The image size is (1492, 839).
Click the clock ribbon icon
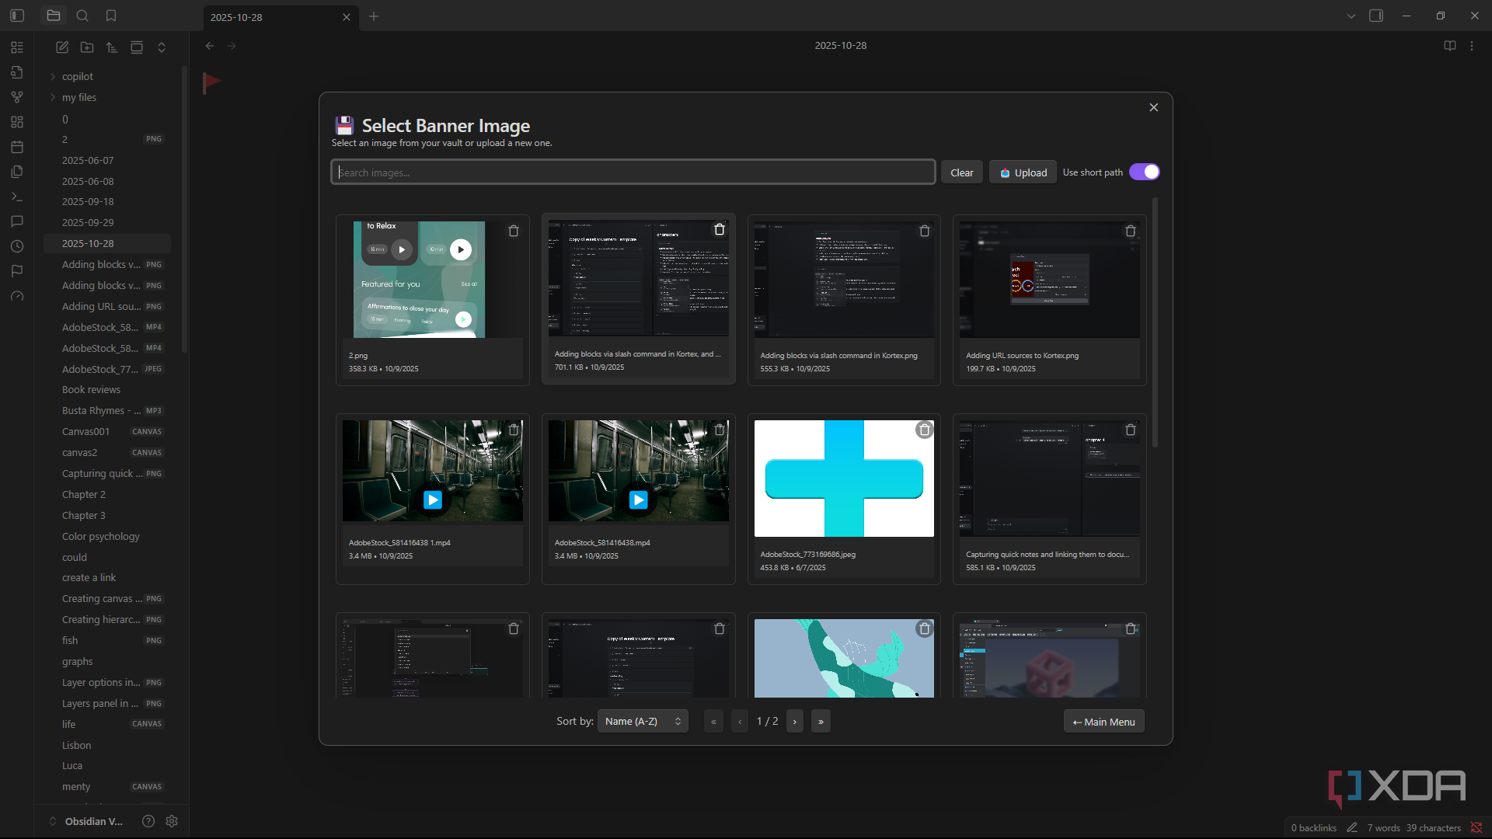pos(17,246)
